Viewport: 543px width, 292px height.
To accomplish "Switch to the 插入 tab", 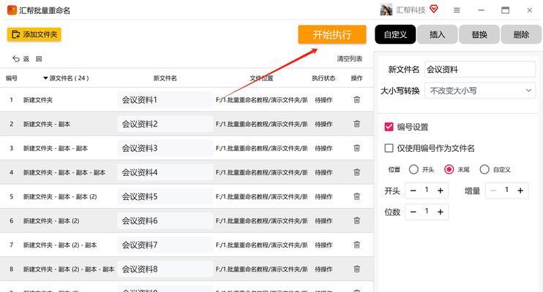I will (x=437, y=34).
